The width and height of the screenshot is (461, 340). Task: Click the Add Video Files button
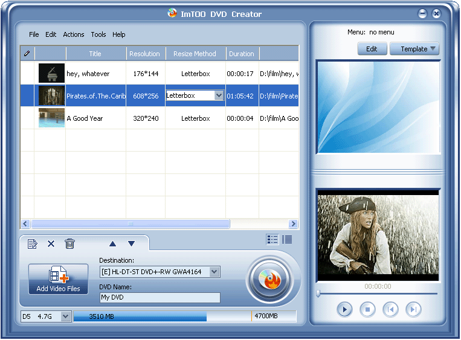point(58,279)
